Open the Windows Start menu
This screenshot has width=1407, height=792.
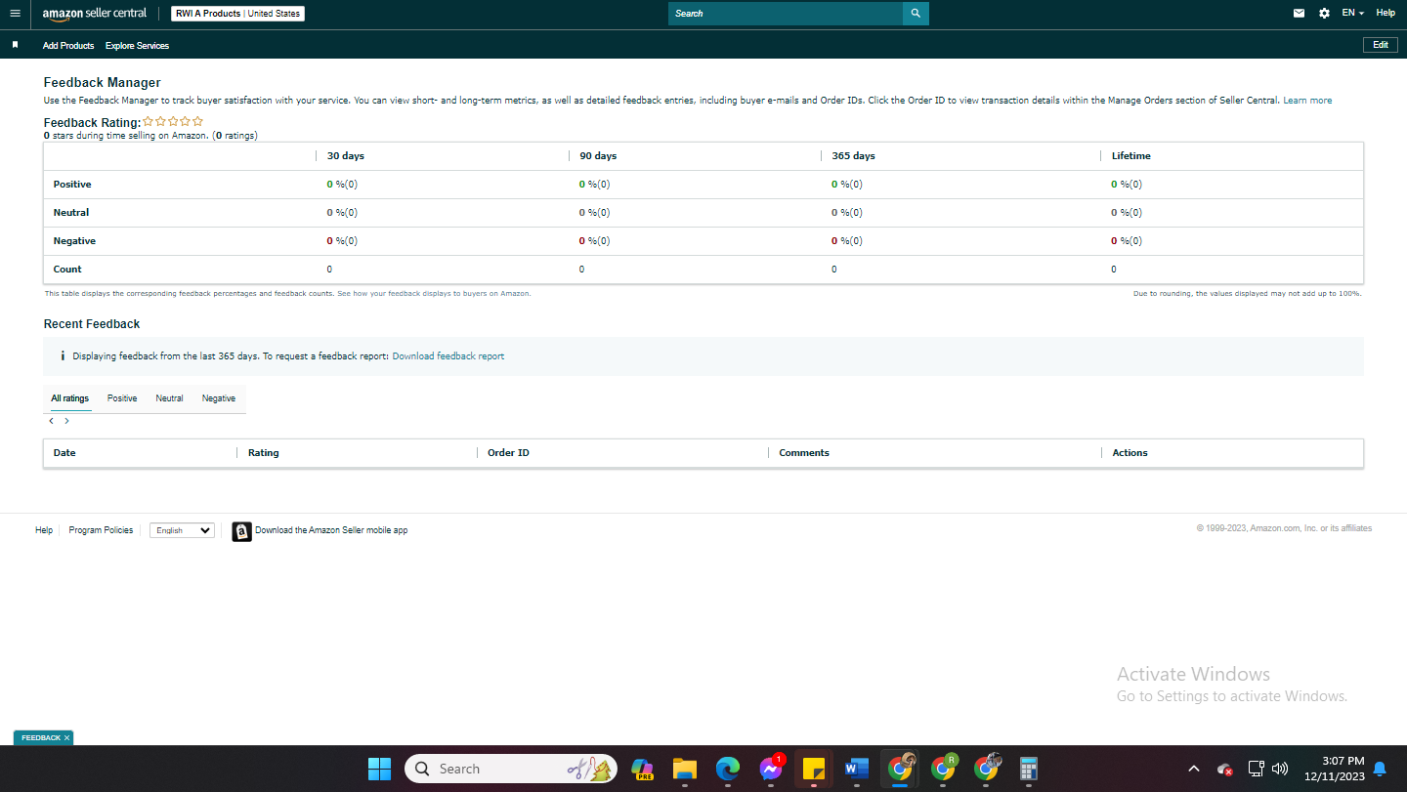point(379,769)
